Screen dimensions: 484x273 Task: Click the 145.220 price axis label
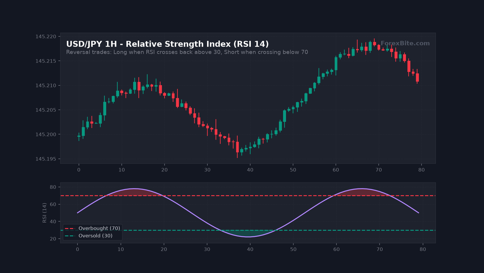coord(46,37)
